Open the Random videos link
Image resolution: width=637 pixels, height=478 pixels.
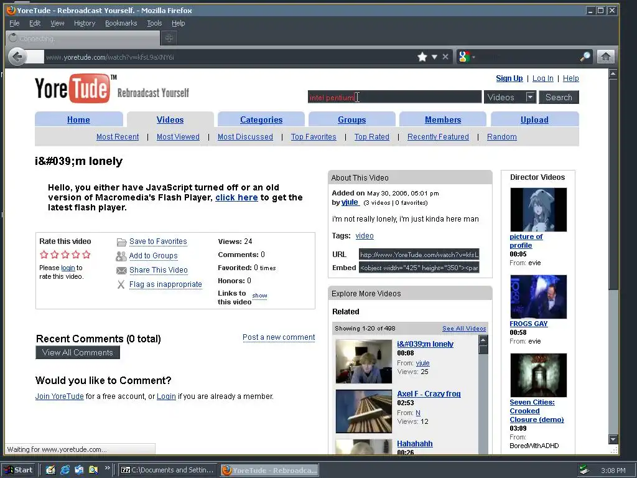pos(502,137)
